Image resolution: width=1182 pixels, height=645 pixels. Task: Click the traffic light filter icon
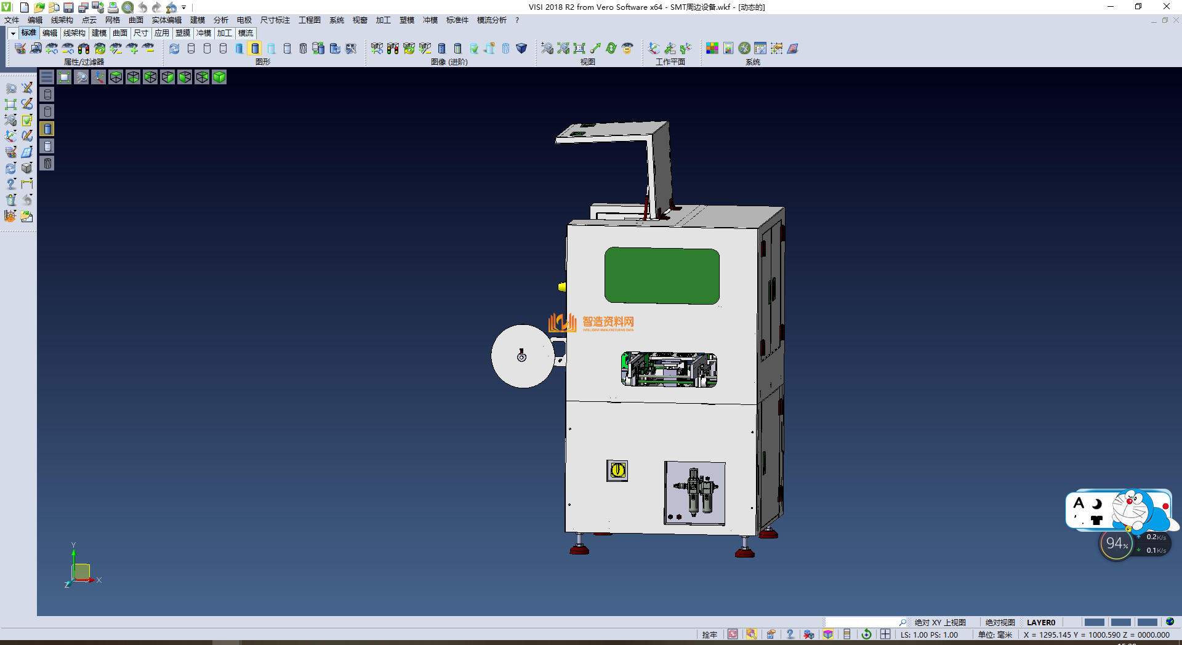pos(84,48)
